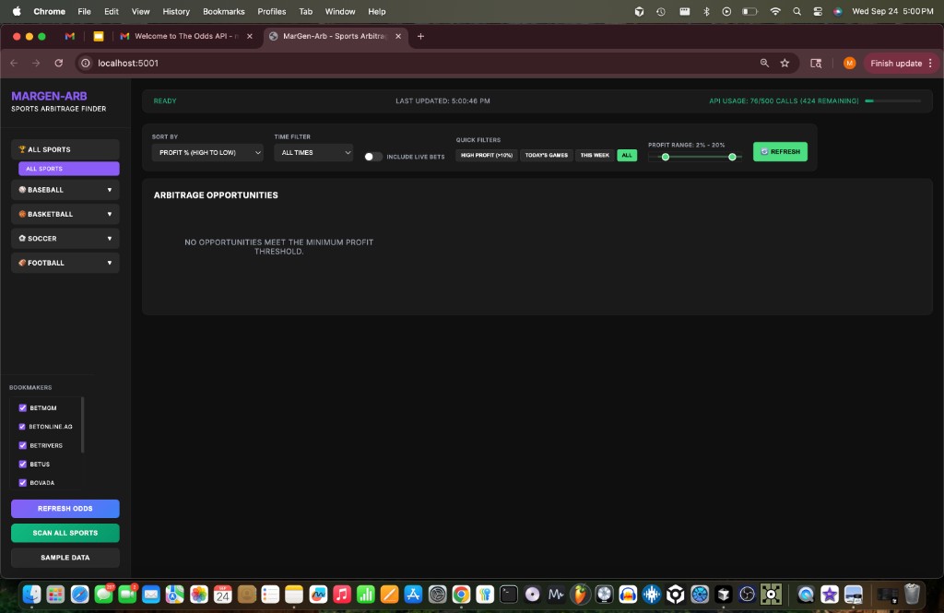Open the Time Filter dropdown
Image resolution: width=944 pixels, height=613 pixels.
click(x=313, y=153)
